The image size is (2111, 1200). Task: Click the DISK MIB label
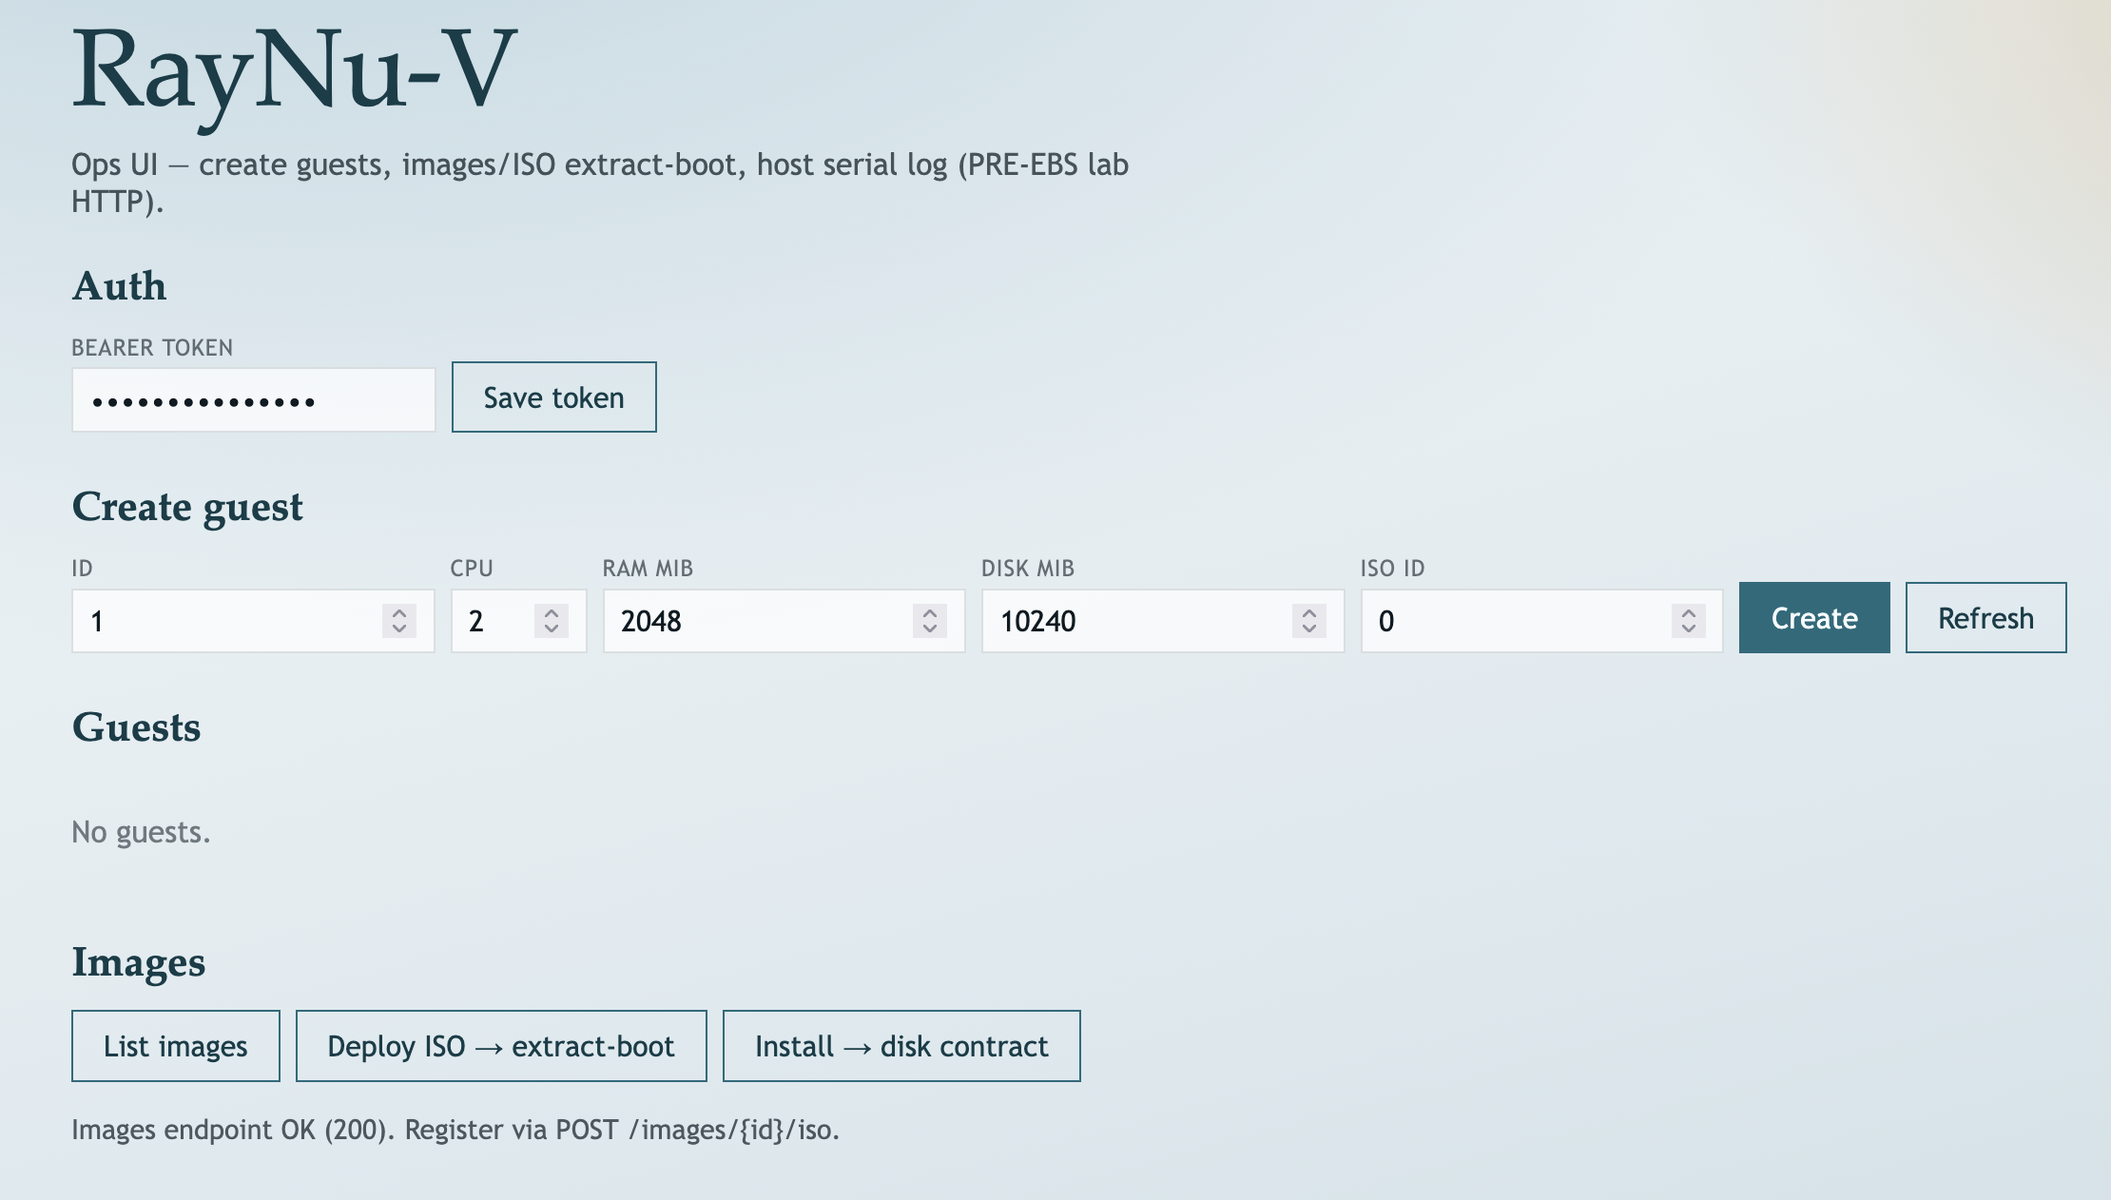pyautogui.click(x=1028, y=569)
